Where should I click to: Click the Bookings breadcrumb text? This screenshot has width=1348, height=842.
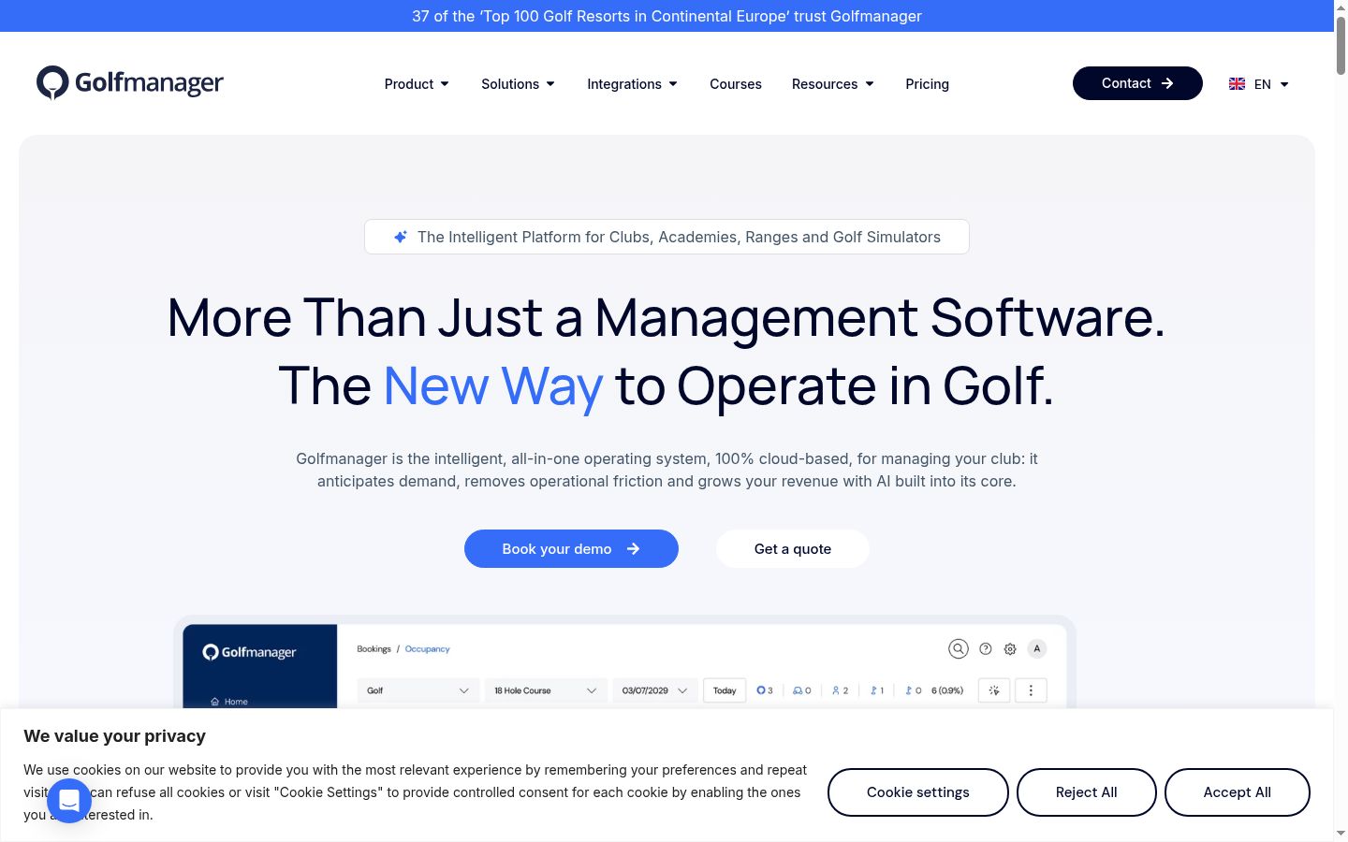[374, 648]
